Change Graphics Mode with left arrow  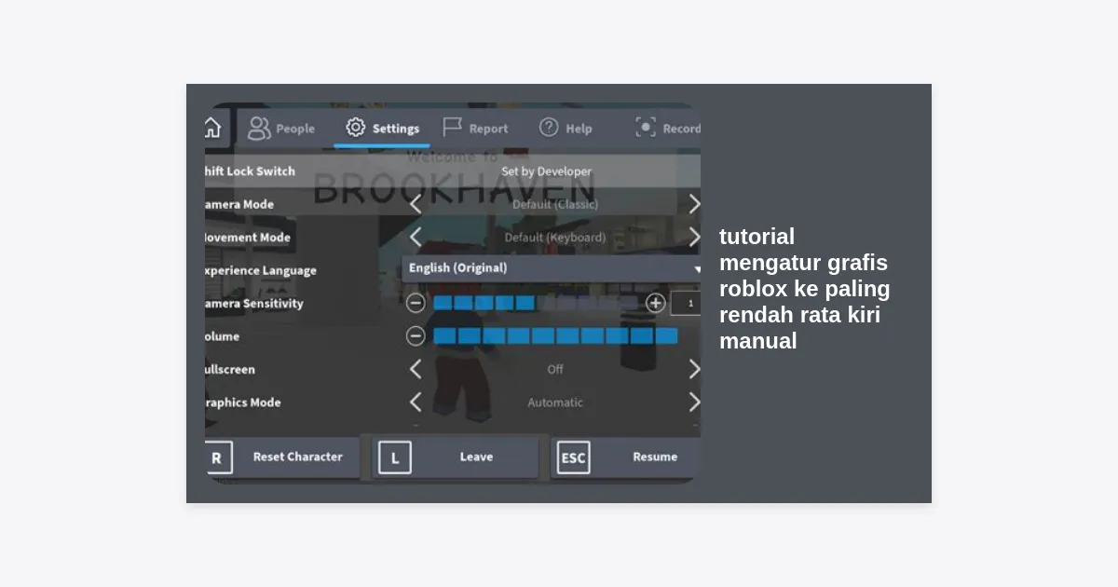click(x=416, y=403)
